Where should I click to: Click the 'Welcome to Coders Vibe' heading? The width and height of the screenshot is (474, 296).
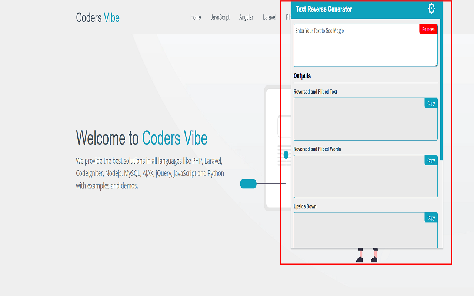[142, 138]
